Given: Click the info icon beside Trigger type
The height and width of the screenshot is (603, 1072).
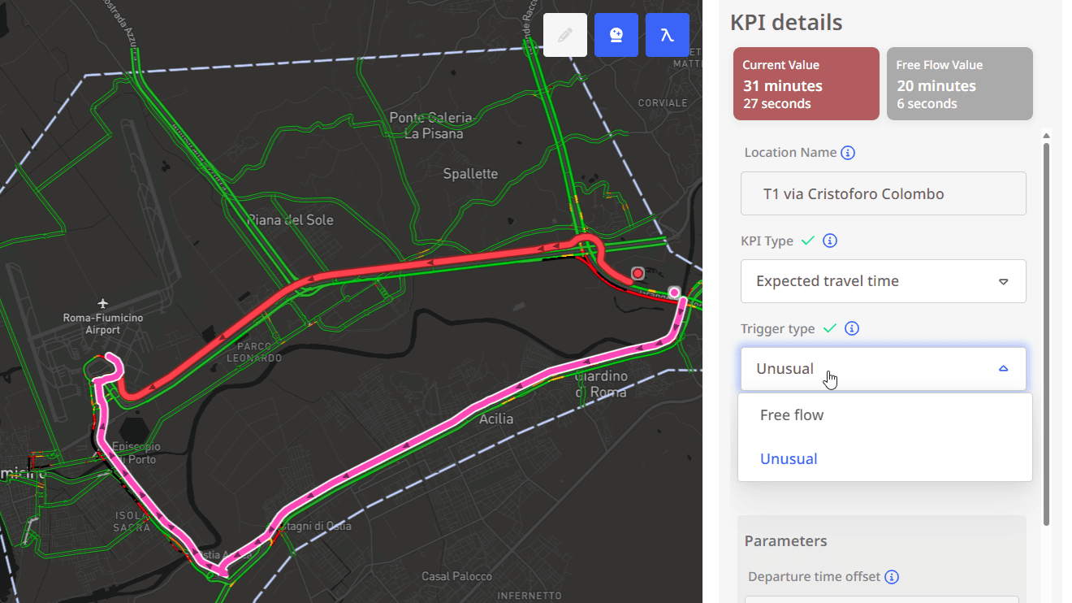Looking at the screenshot, I should [852, 328].
